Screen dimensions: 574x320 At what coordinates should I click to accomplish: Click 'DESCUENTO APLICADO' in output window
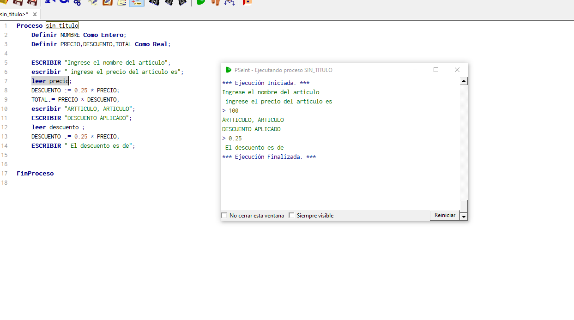pos(251,129)
